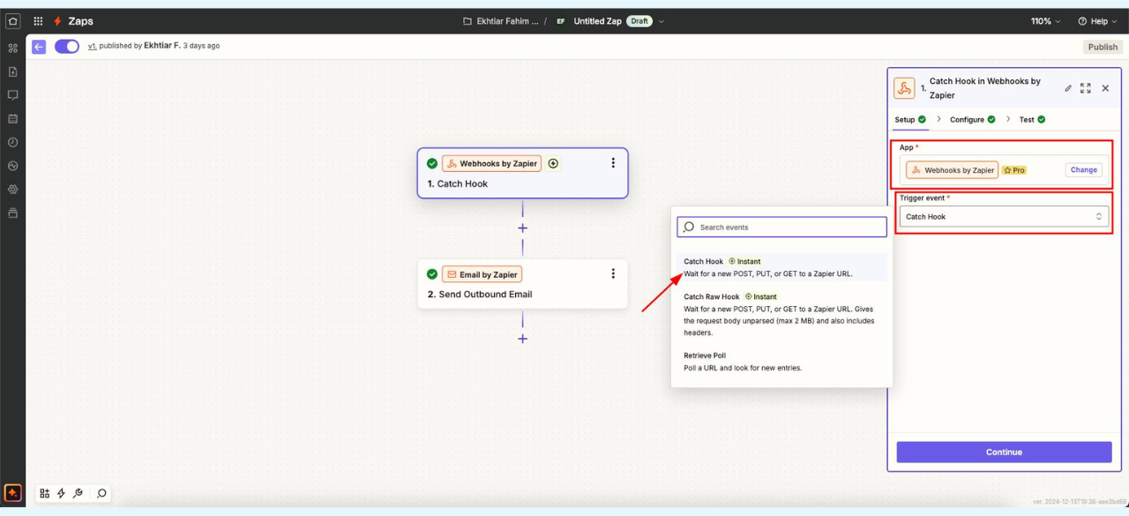The height and width of the screenshot is (516, 1129).
Task: Open the apps grid launcher
Action: click(38, 21)
